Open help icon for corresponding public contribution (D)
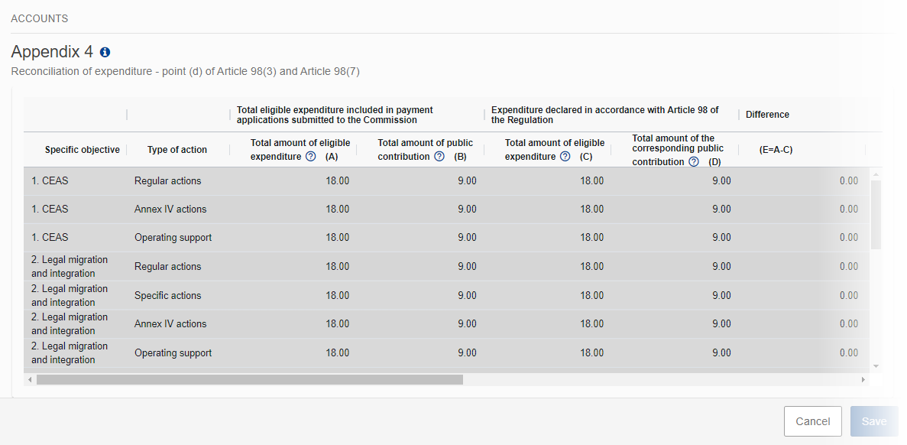 tap(694, 162)
